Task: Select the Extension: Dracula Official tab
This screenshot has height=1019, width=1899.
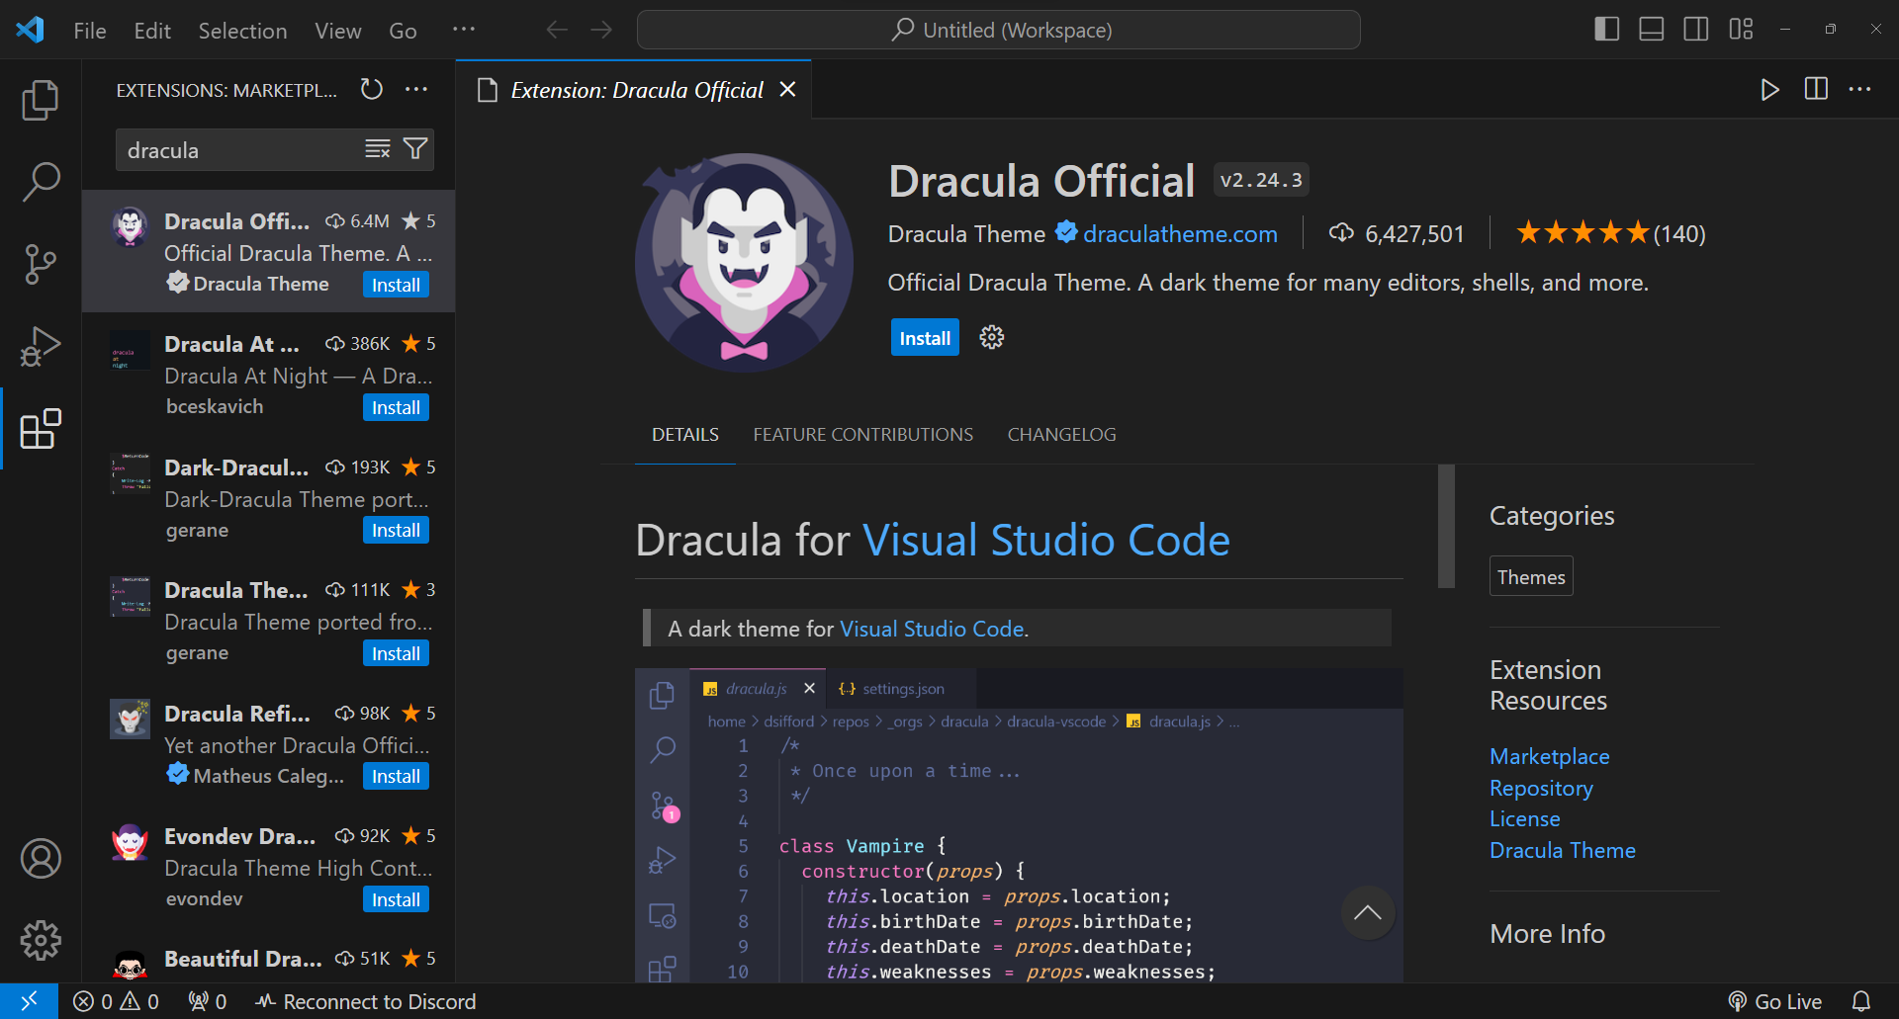Action: [636, 90]
